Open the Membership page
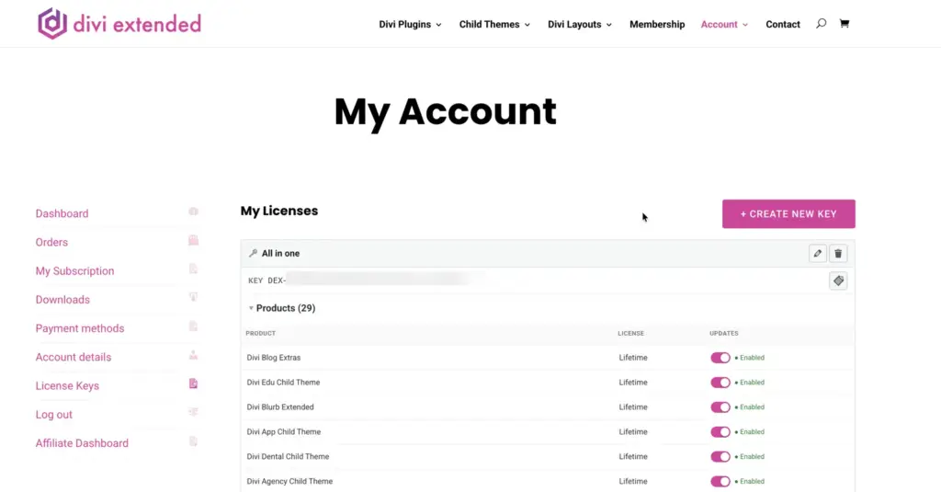Screen dimensions: 941x492 [657, 25]
